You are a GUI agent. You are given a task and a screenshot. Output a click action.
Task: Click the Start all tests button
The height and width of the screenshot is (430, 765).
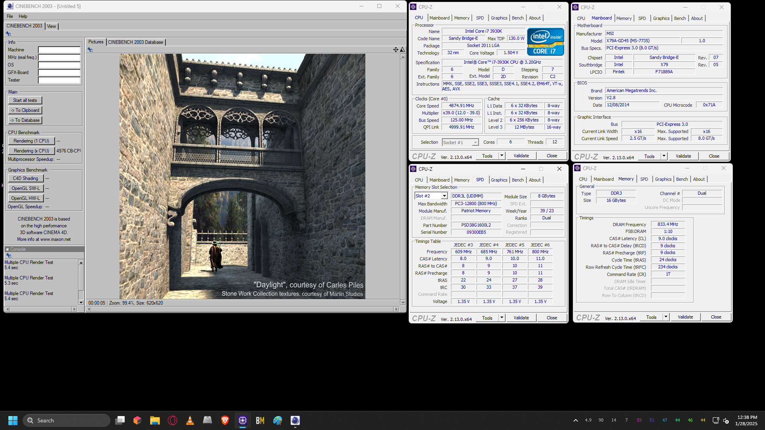pyautogui.click(x=25, y=100)
